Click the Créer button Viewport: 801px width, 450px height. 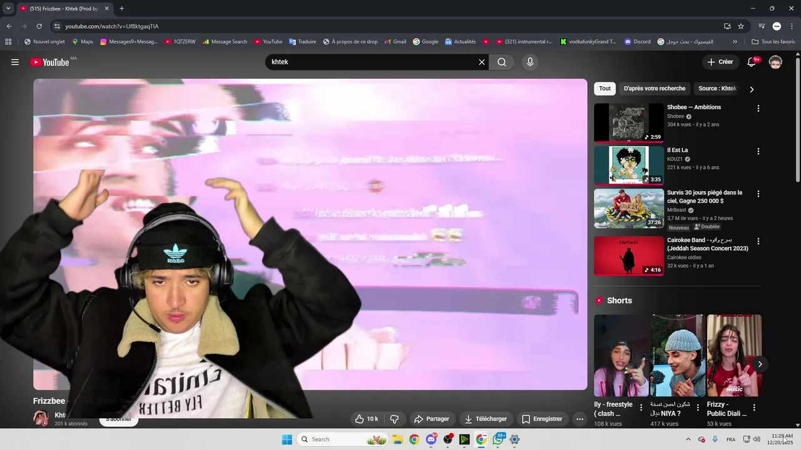pos(720,62)
